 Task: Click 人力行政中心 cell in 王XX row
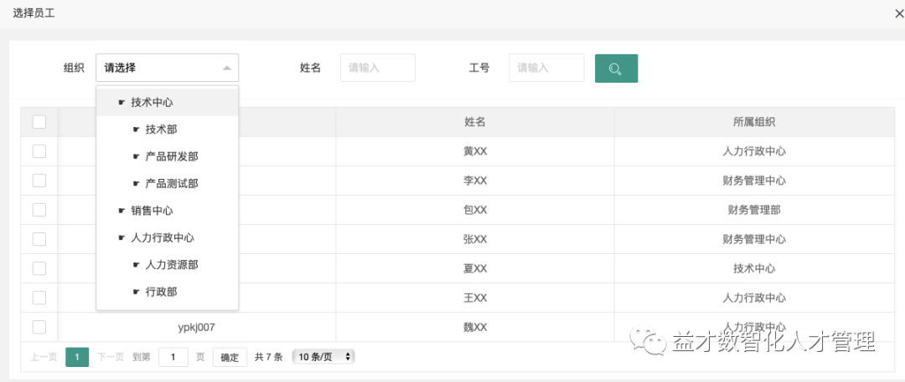click(754, 298)
